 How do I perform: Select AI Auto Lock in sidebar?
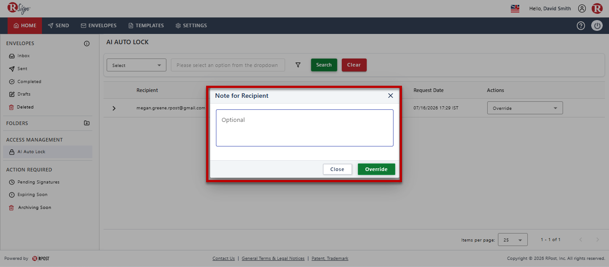point(47,152)
